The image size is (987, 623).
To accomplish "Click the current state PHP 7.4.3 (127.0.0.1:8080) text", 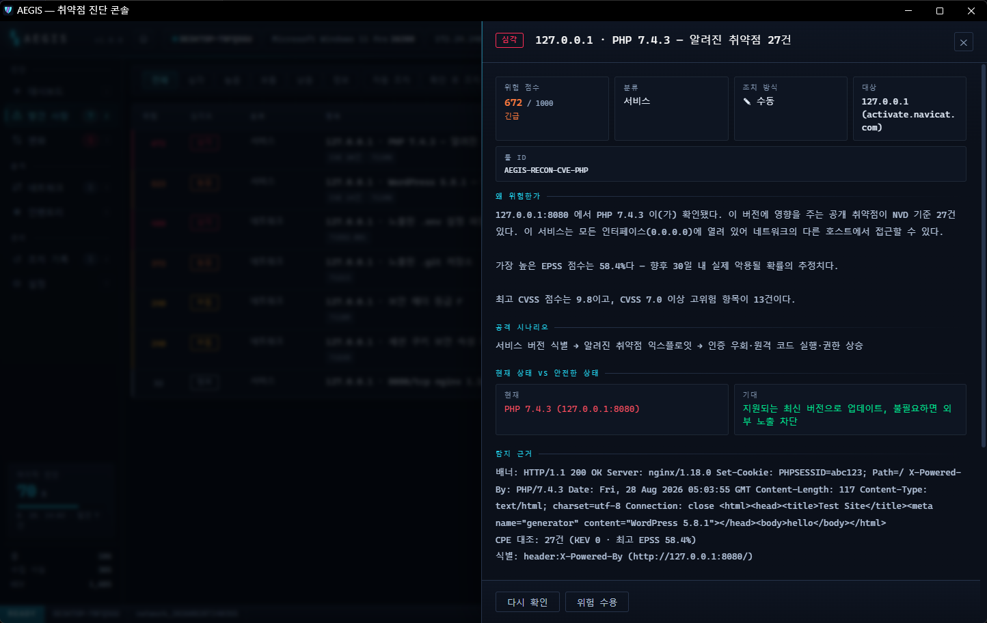I will (x=572, y=409).
